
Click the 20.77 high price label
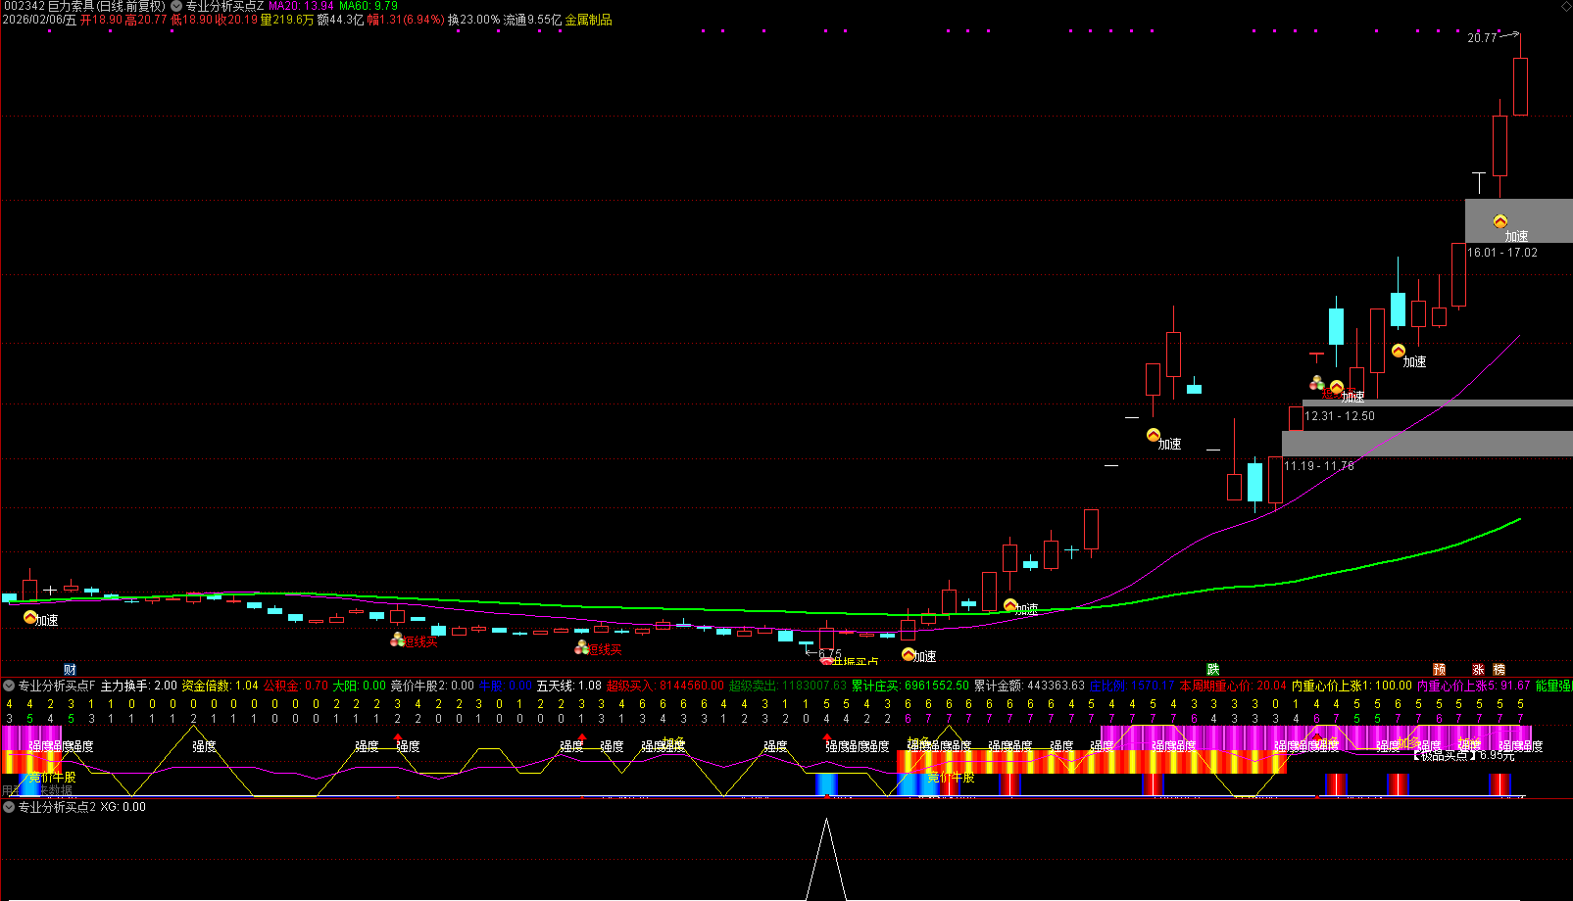pos(1482,38)
